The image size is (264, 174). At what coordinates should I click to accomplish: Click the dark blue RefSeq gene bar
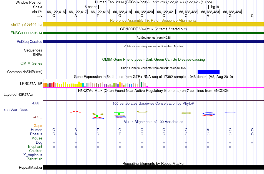[153, 41]
